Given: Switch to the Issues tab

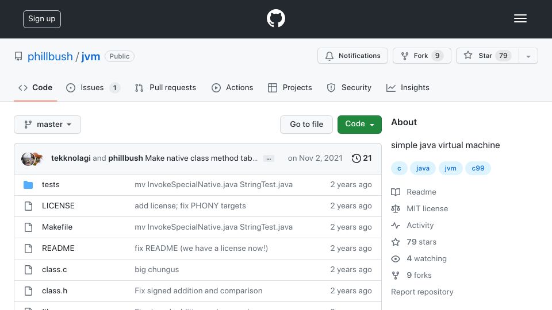Looking at the screenshot, I should [x=93, y=87].
